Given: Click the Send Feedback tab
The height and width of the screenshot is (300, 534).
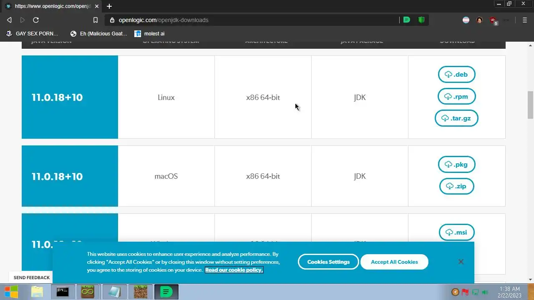Looking at the screenshot, I should [32, 277].
